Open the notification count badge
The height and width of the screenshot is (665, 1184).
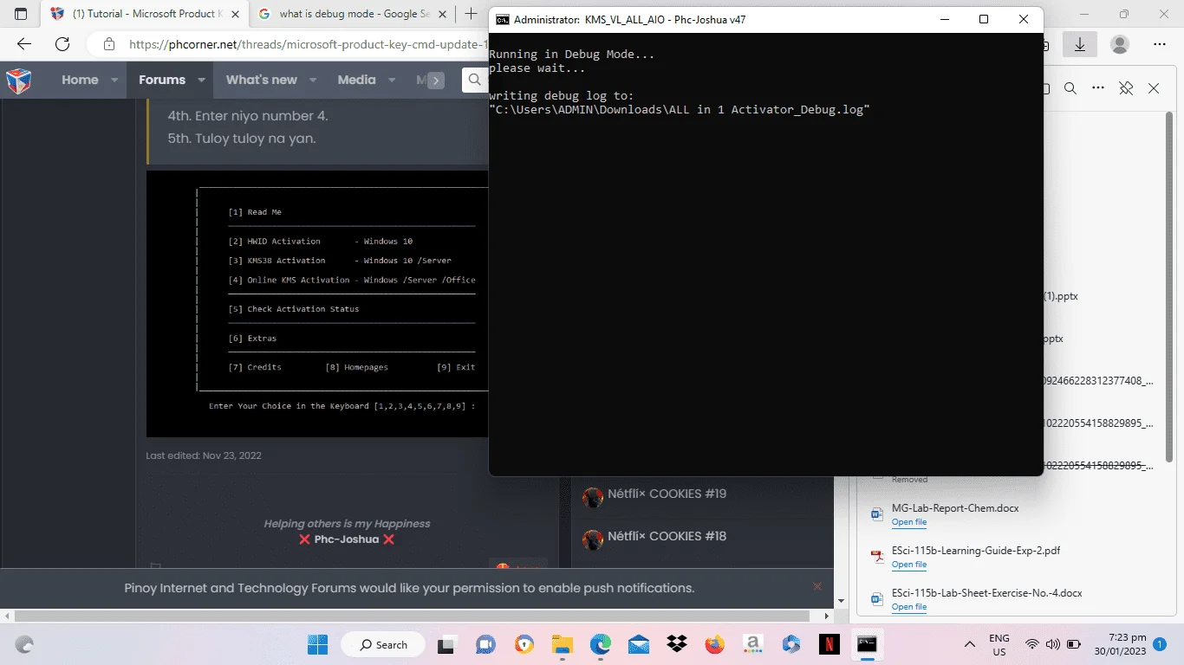pos(1160,644)
